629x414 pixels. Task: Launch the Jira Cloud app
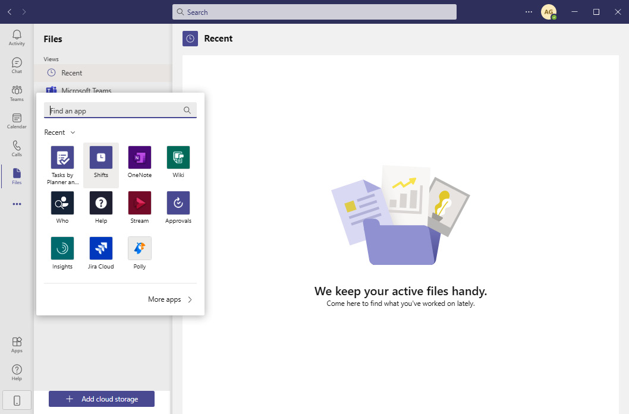click(x=101, y=253)
